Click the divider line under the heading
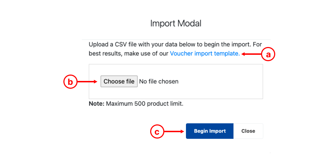Screen dimensions: 334x164 tap(176, 40)
